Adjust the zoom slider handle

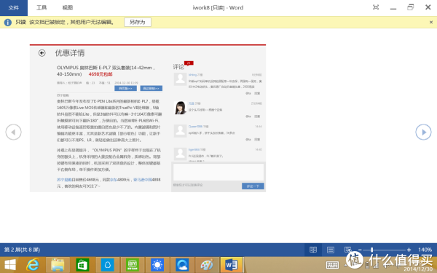point(372,250)
